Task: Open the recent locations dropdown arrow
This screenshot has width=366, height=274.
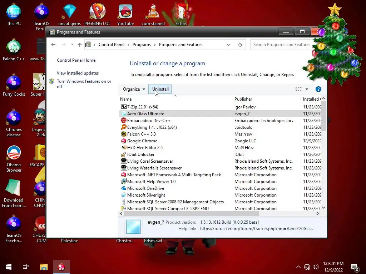Action: tap(72, 45)
